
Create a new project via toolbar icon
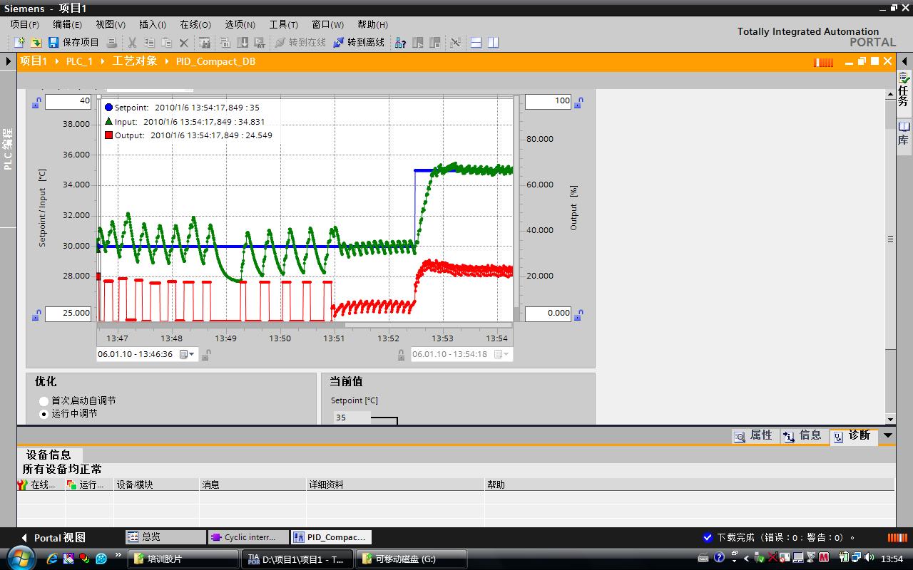[x=19, y=43]
